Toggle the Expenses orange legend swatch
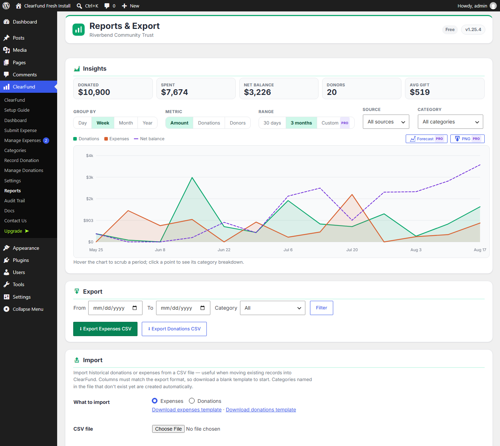Screen dimensions: 500x446 pyautogui.click(x=106, y=139)
